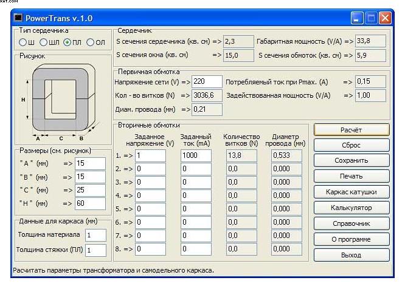Click the Печать button
The image size is (405, 289).
(x=351, y=176)
